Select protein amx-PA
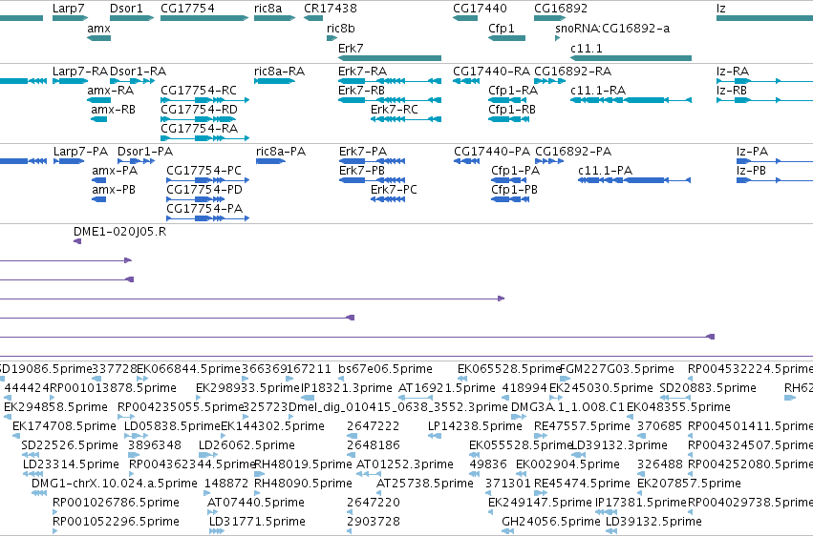Image resolution: width=813 pixels, height=536 pixels. pyautogui.click(x=98, y=180)
